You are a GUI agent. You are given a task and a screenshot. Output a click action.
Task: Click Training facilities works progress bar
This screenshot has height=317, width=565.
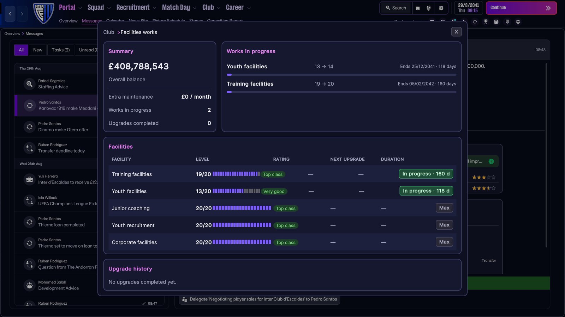click(x=341, y=92)
